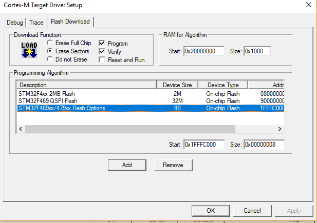The height and width of the screenshot is (223, 317).
Task: Click the 2M device size cell
Action: pos(177,94)
